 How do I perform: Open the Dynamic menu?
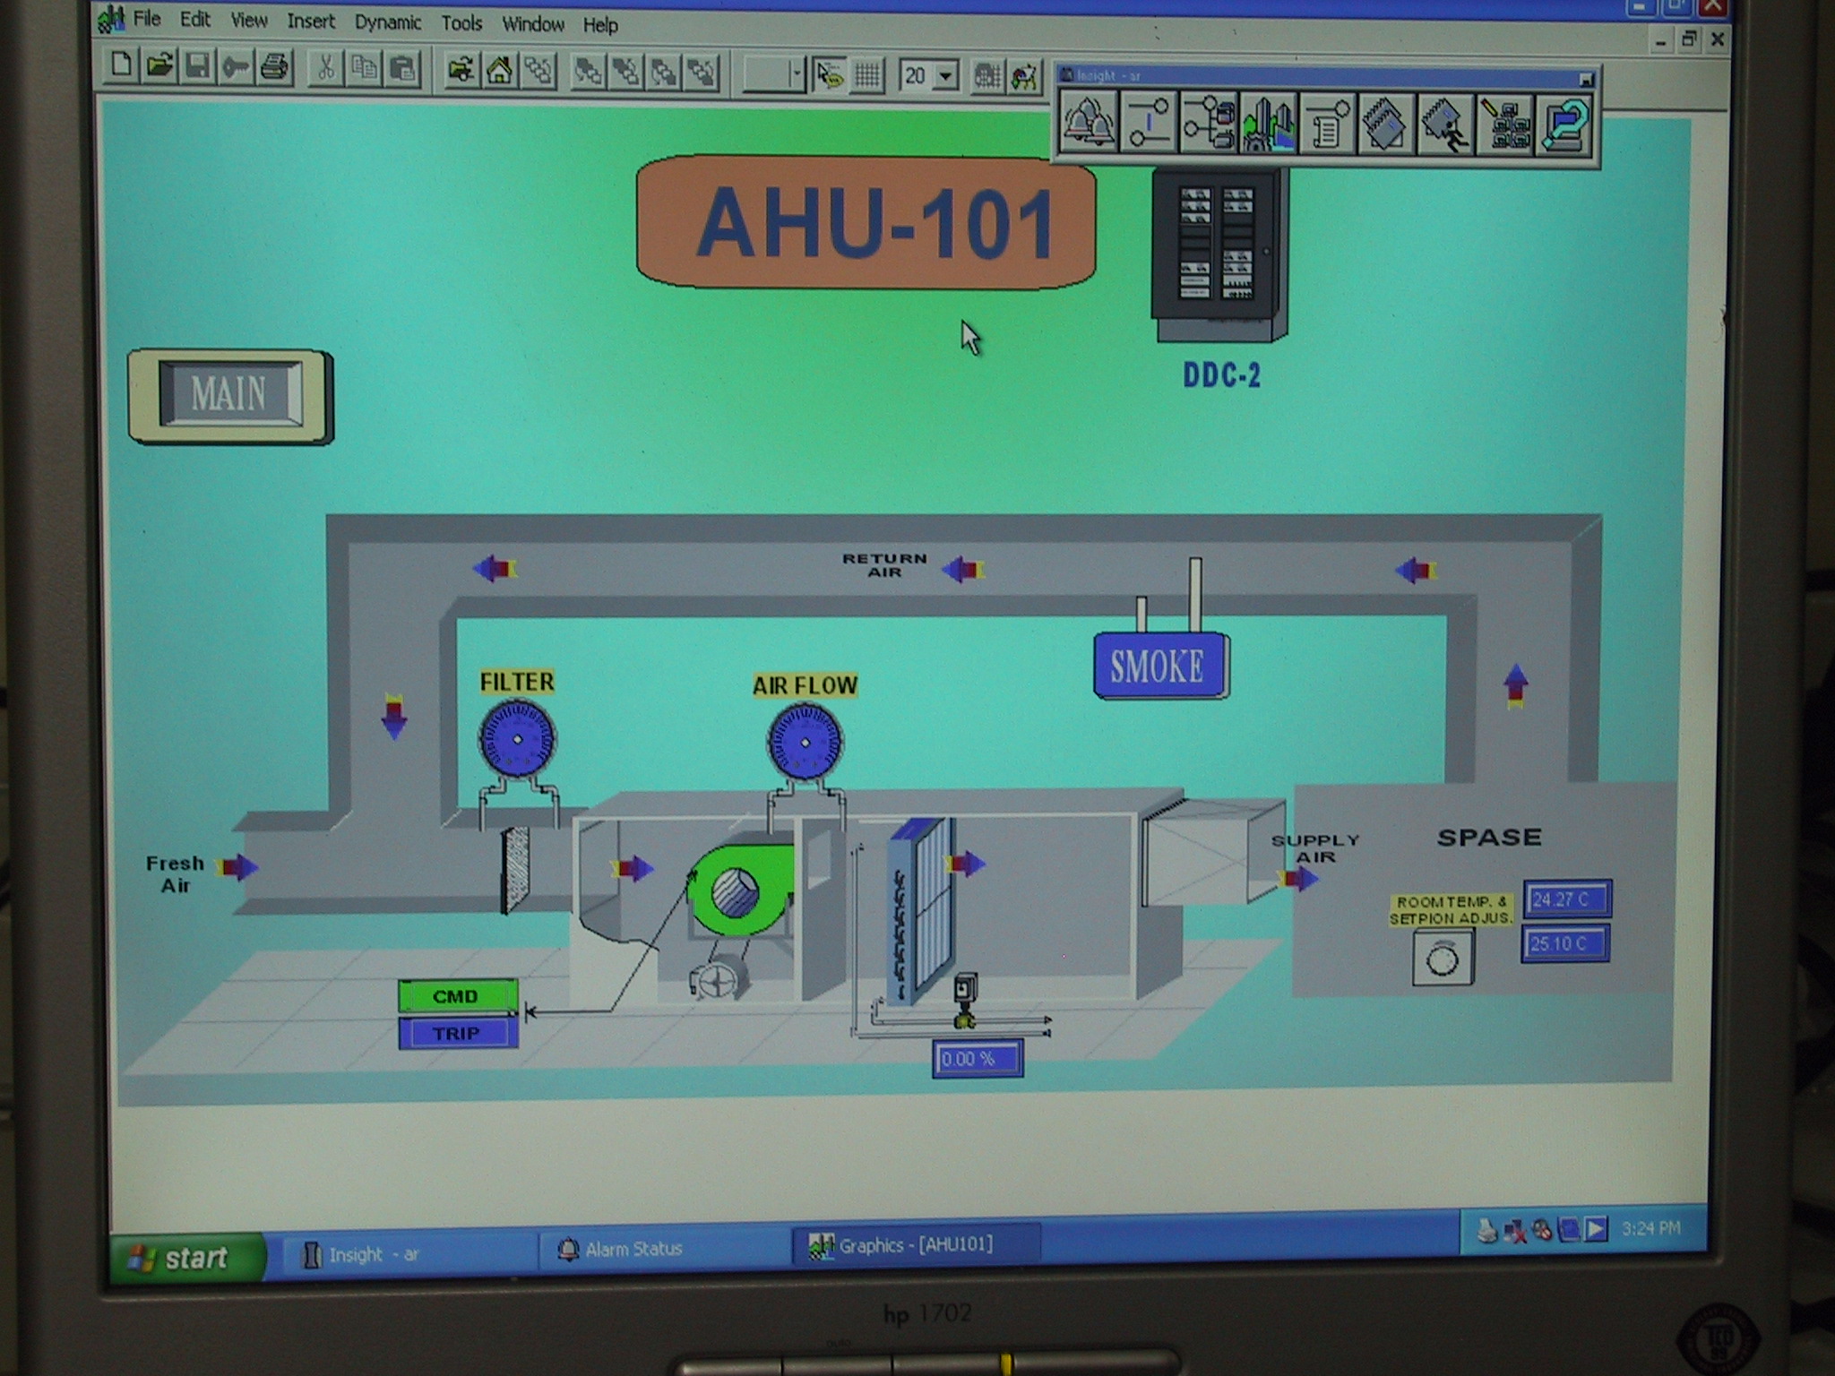pos(387,22)
